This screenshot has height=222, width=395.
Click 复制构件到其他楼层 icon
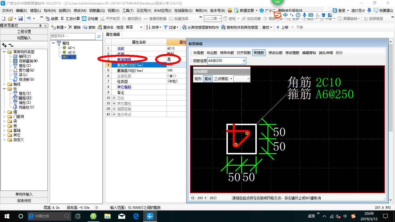(223, 27)
